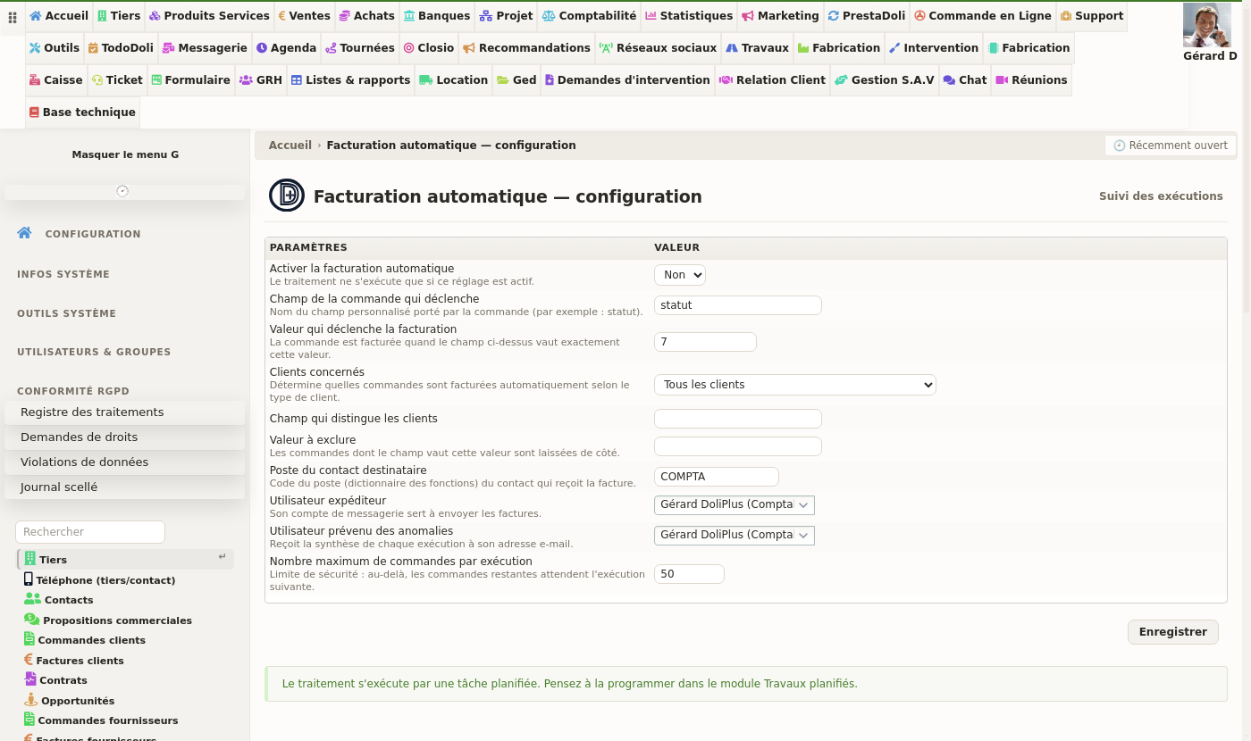
Task: Click the Opportunités icon in sidebar
Action: (31, 700)
